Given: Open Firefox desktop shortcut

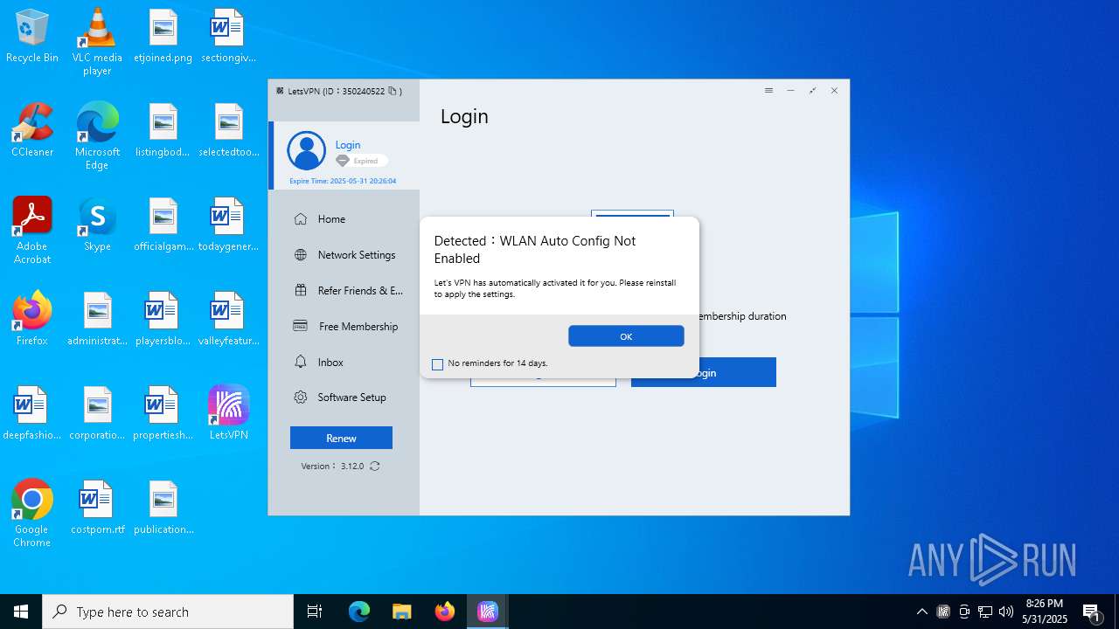Looking at the screenshot, I should click(x=32, y=319).
